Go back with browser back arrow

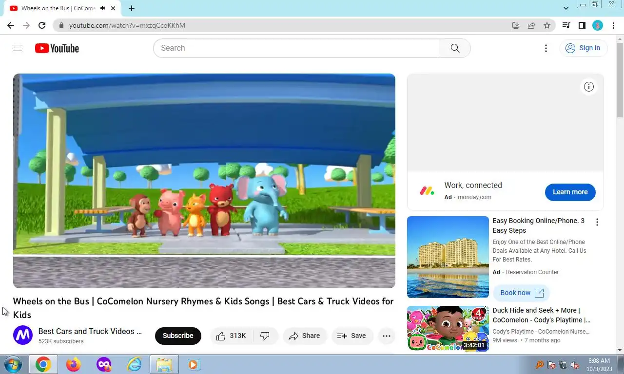tap(11, 25)
